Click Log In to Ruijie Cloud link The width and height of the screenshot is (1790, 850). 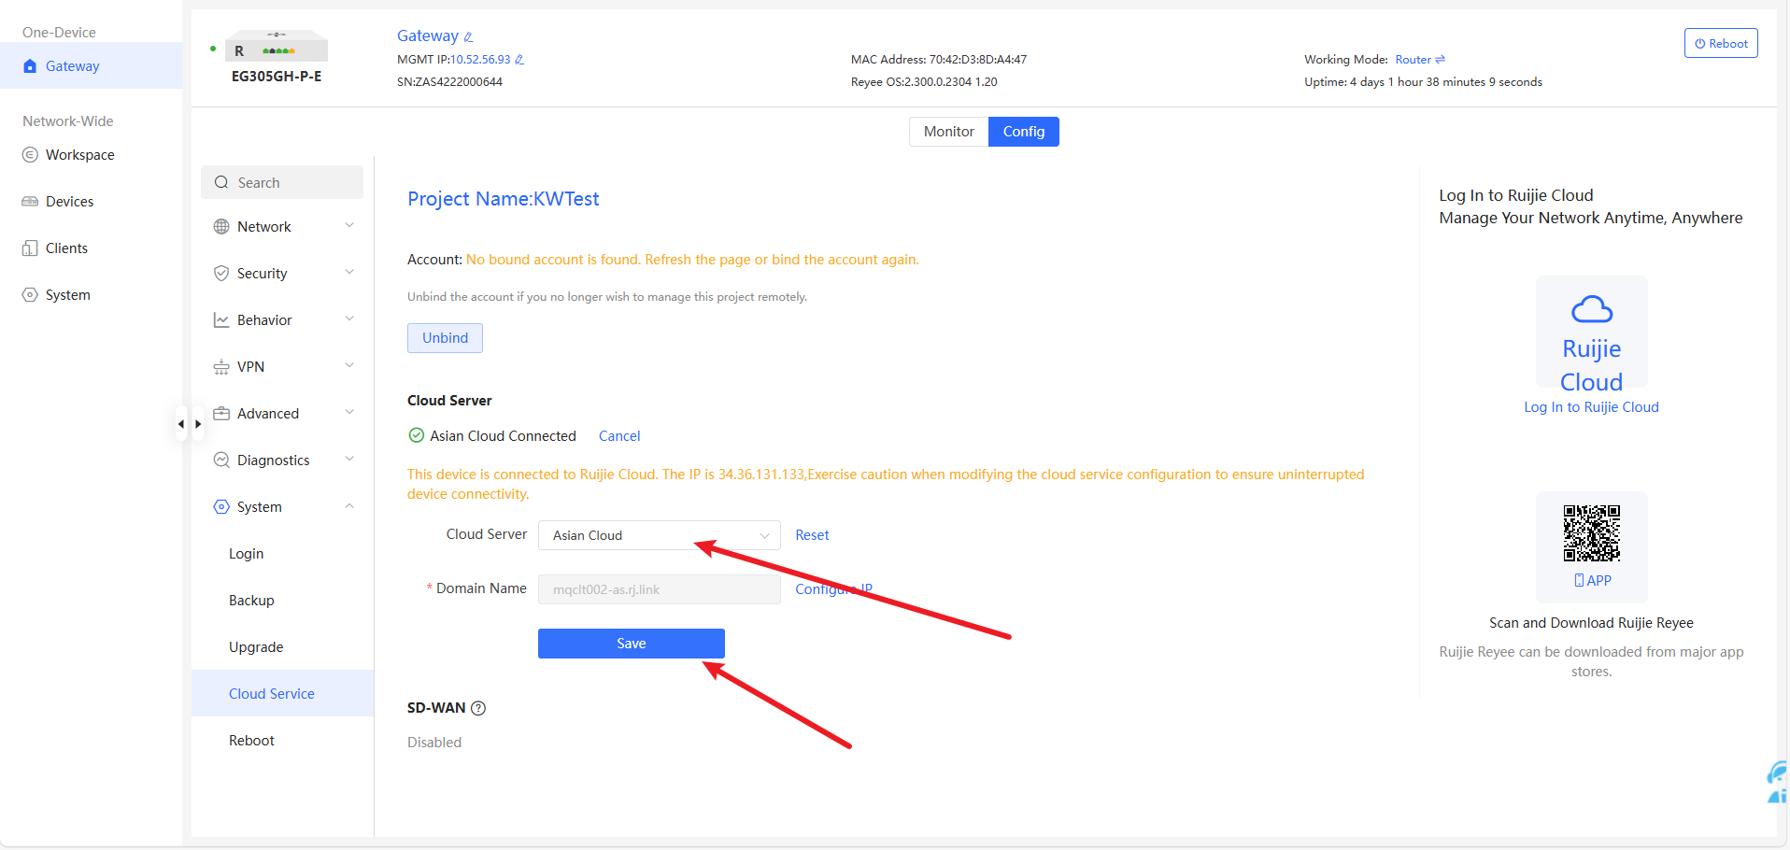1591,407
